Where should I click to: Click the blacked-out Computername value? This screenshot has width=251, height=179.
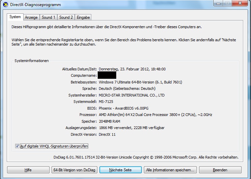[x=107, y=75]
